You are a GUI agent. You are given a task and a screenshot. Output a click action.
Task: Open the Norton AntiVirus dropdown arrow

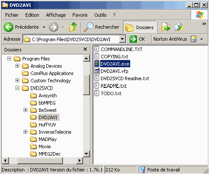202,39
